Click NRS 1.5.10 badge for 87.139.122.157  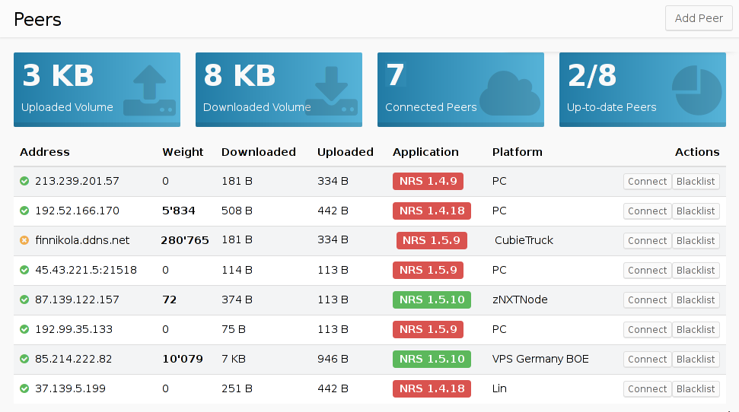click(x=432, y=300)
